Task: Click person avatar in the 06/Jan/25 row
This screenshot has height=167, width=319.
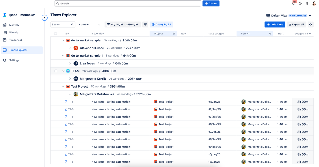Action: tap(244, 124)
